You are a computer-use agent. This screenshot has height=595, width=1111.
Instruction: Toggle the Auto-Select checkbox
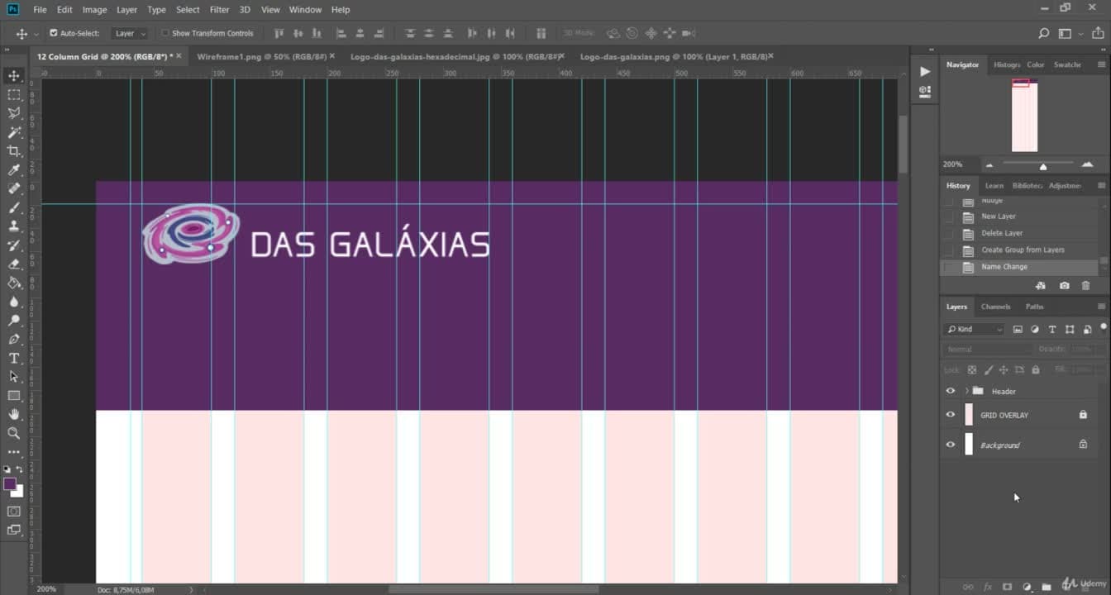pos(54,34)
